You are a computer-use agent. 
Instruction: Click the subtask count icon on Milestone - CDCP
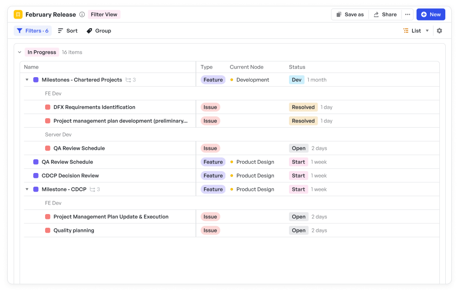93,189
